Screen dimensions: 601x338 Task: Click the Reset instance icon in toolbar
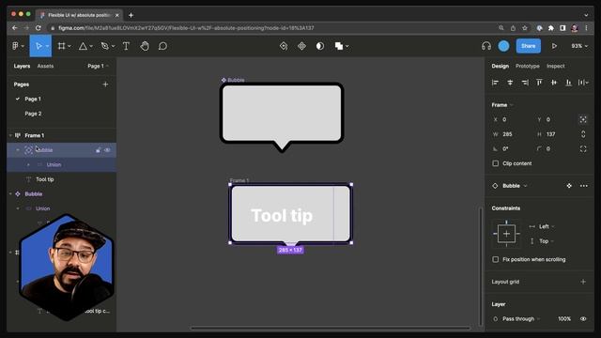[x=284, y=46]
